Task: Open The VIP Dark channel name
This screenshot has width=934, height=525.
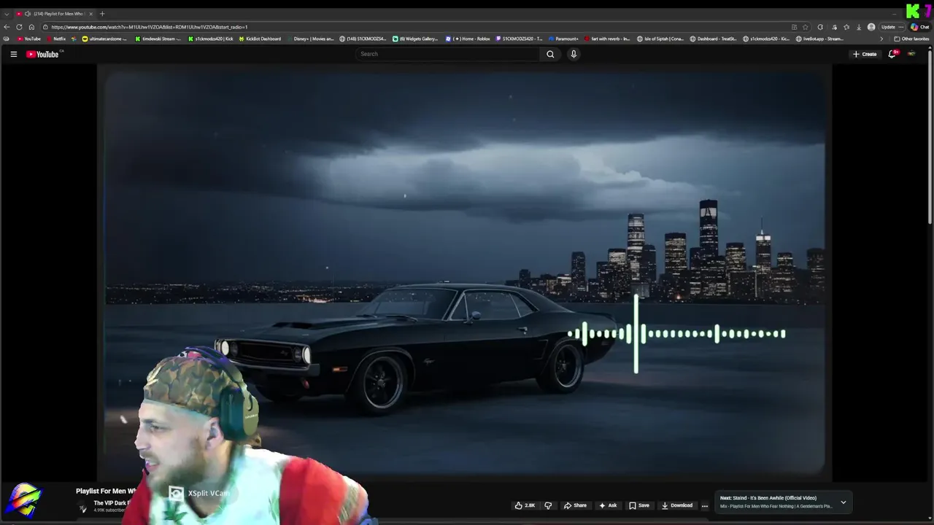Action: (x=111, y=503)
